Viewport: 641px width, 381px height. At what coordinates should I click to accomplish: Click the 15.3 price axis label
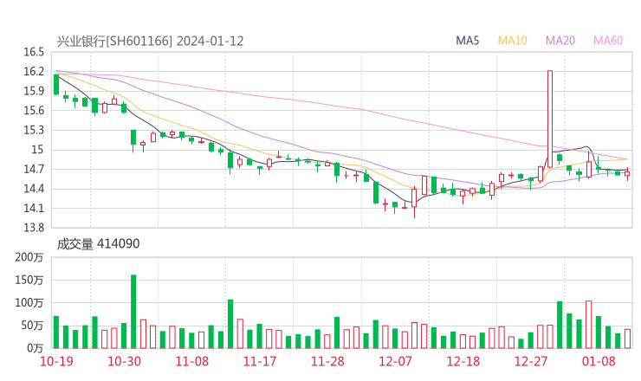(x=34, y=130)
